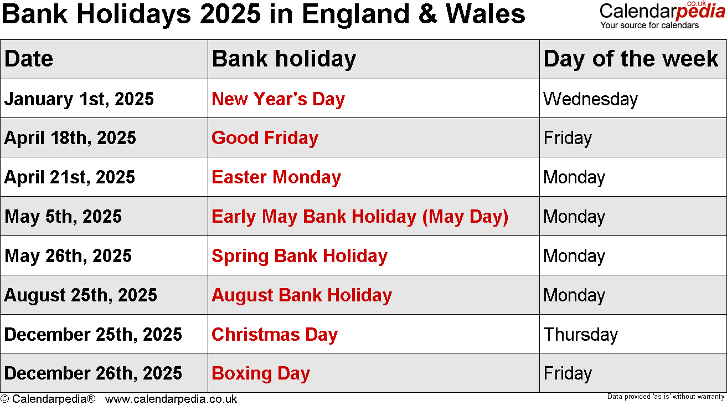Click the data warranty disclaimer text
This screenshot has height=405, width=727.
(666, 397)
